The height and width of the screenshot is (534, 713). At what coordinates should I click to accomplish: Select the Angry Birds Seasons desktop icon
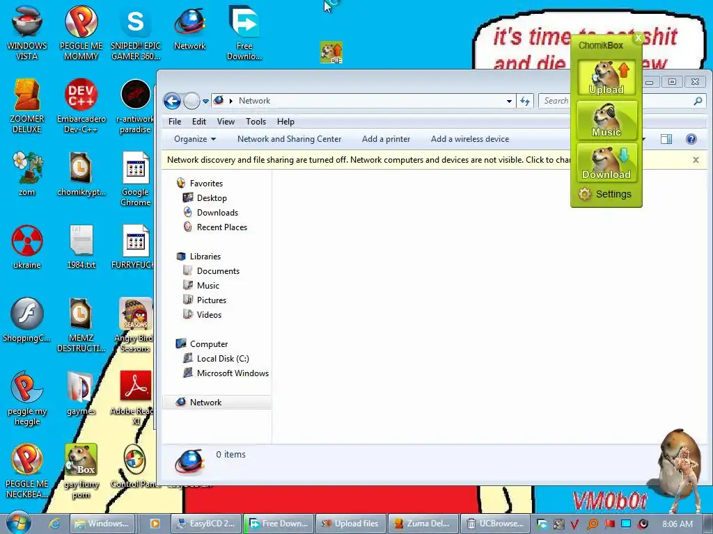(134, 325)
